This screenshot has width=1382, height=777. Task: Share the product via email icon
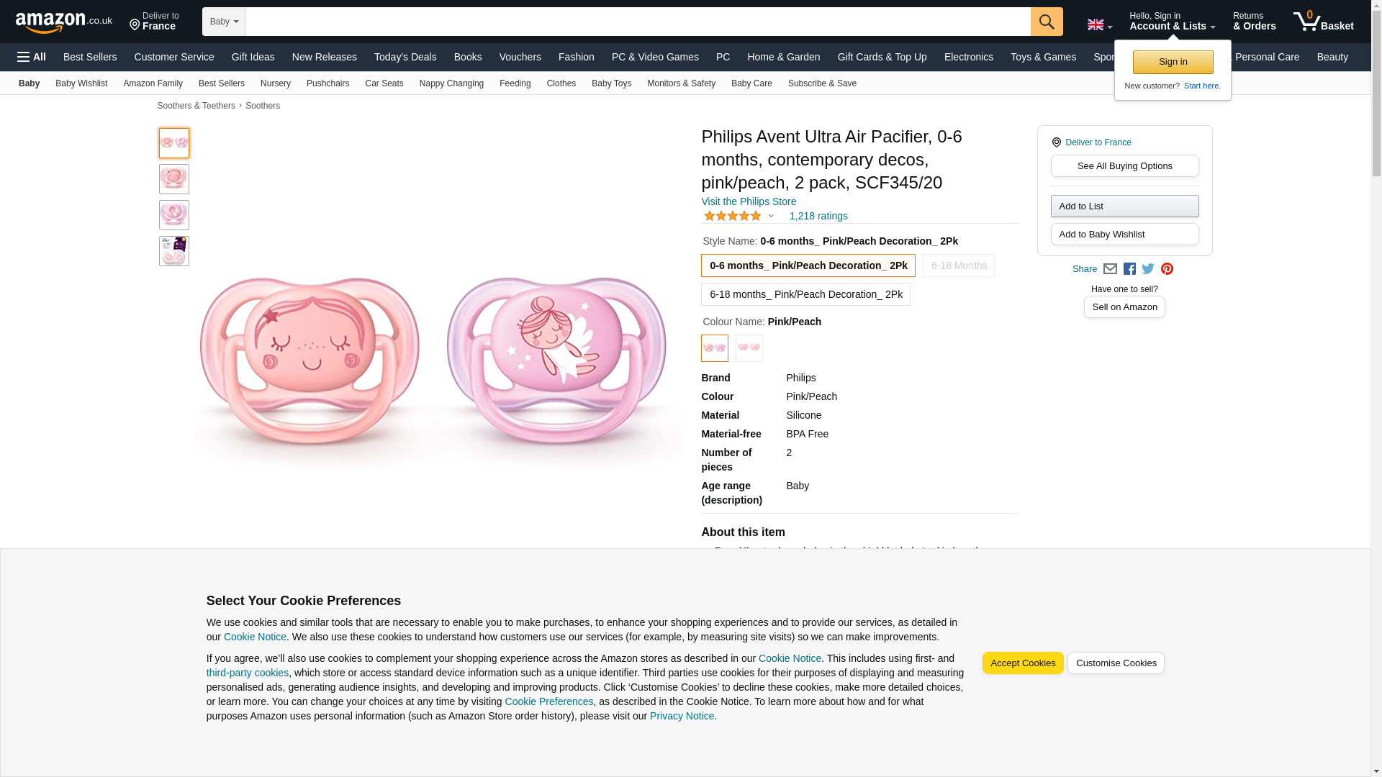1110,269
